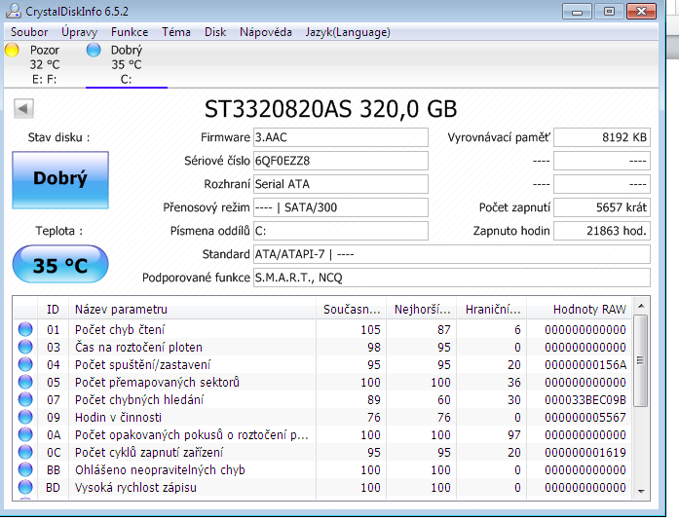Select the row Počet přemapovaných sektorů
Screen dimensions: 679x521
point(322,382)
